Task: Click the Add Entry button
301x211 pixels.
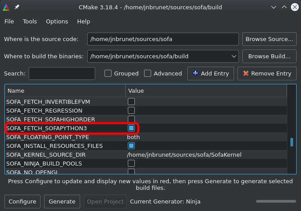Action: pos(211,73)
